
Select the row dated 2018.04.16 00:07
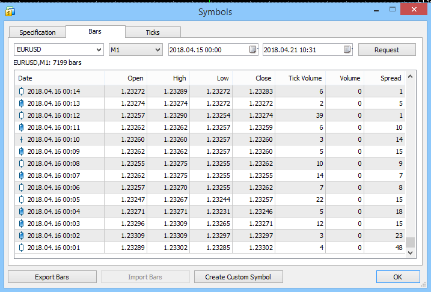(210, 175)
